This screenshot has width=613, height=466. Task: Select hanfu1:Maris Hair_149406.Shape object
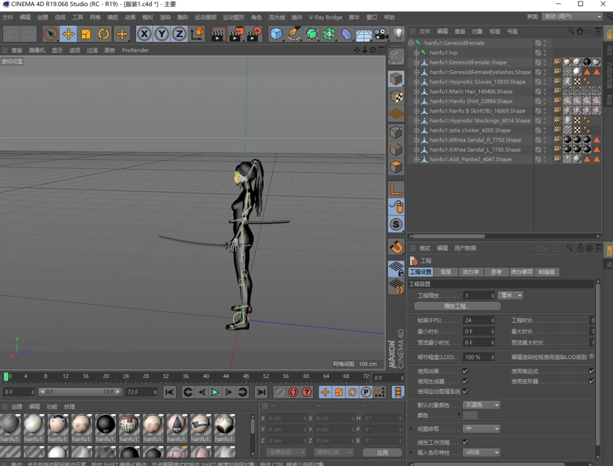coord(471,92)
